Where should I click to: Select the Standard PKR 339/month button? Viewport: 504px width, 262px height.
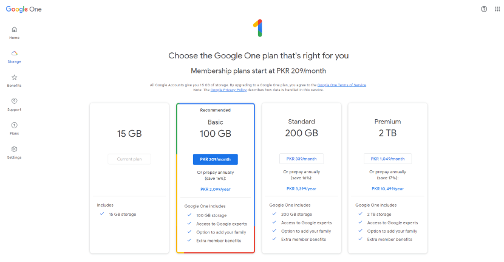tap(302, 159)
